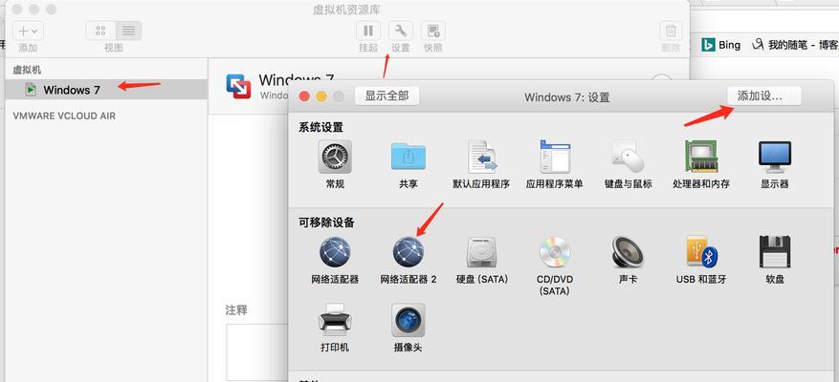Close the Windows 7 设置 window
Viewport: 839px width, 382px height.
[x=304, y=96]
